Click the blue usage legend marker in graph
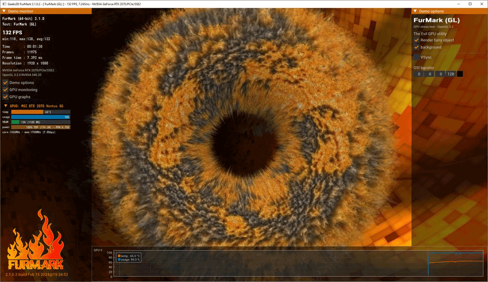The image size is (488, 282). coord(119,260)
